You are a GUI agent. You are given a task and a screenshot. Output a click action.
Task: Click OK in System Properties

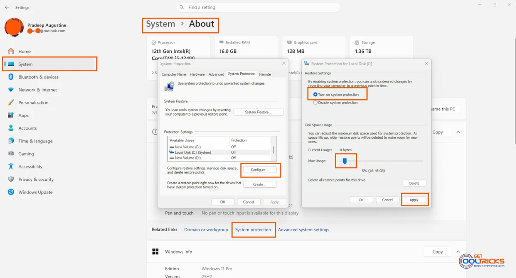pyautogui.click(x=223, y=202)
